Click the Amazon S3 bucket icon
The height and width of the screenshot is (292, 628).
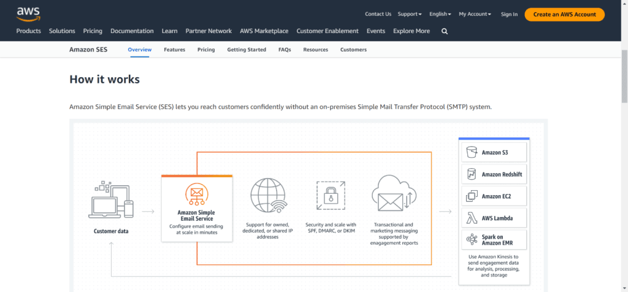click(472, 152)
